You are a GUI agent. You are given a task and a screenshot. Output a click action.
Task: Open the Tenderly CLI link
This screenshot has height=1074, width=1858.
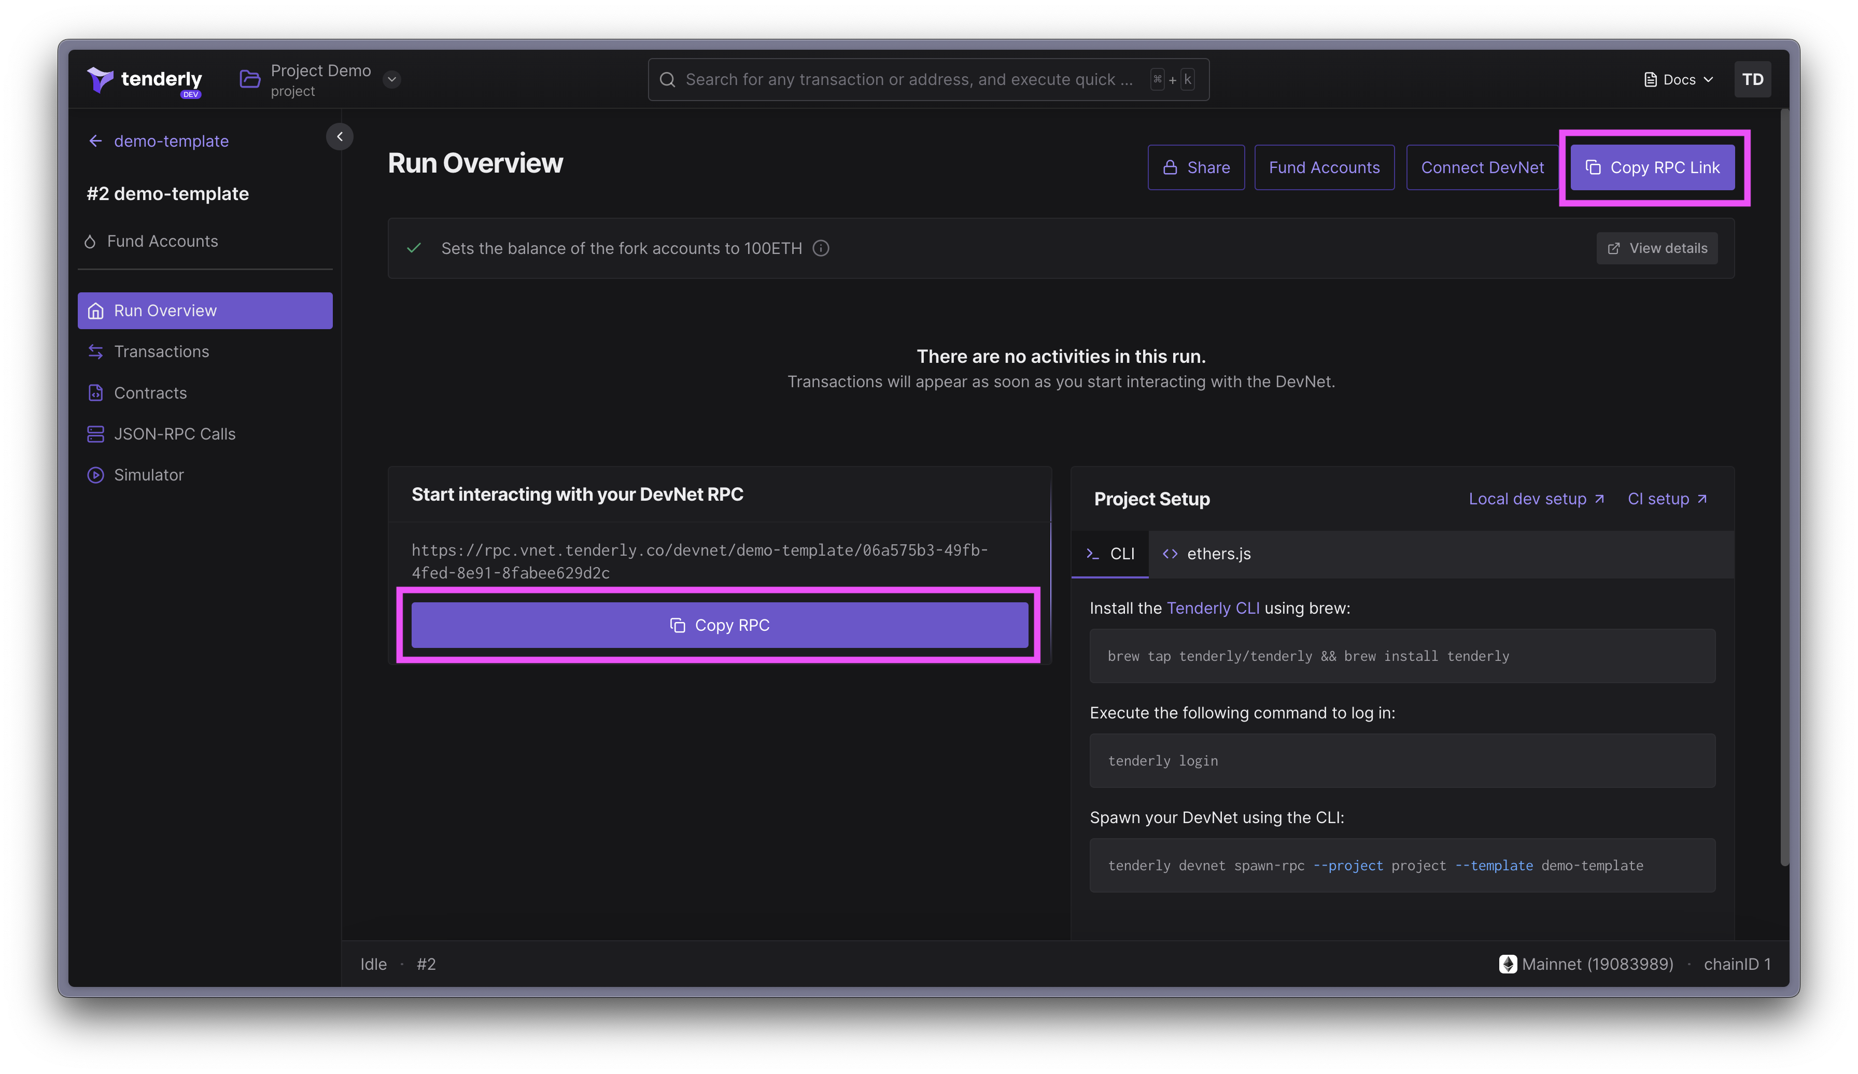[1212, 608]
